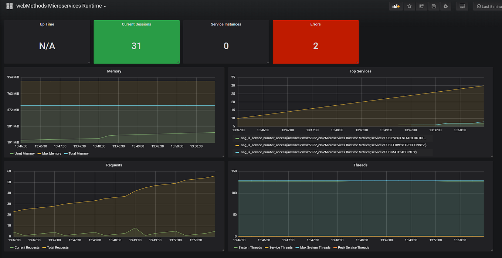Click the Top Services panel title
Image resolution: width=502 pixels, height=258 pixels.
(x=360, y=71)
